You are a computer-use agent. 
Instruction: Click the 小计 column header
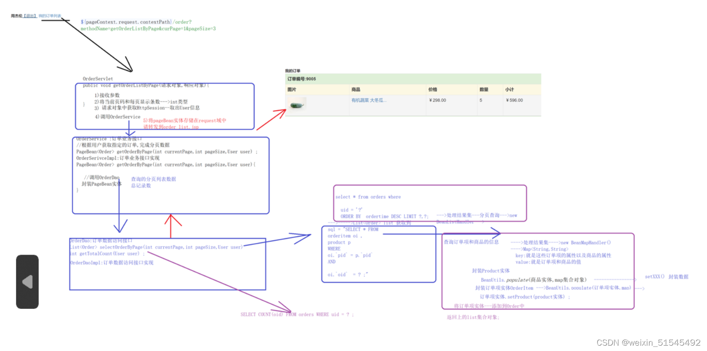tap(509, 90)
